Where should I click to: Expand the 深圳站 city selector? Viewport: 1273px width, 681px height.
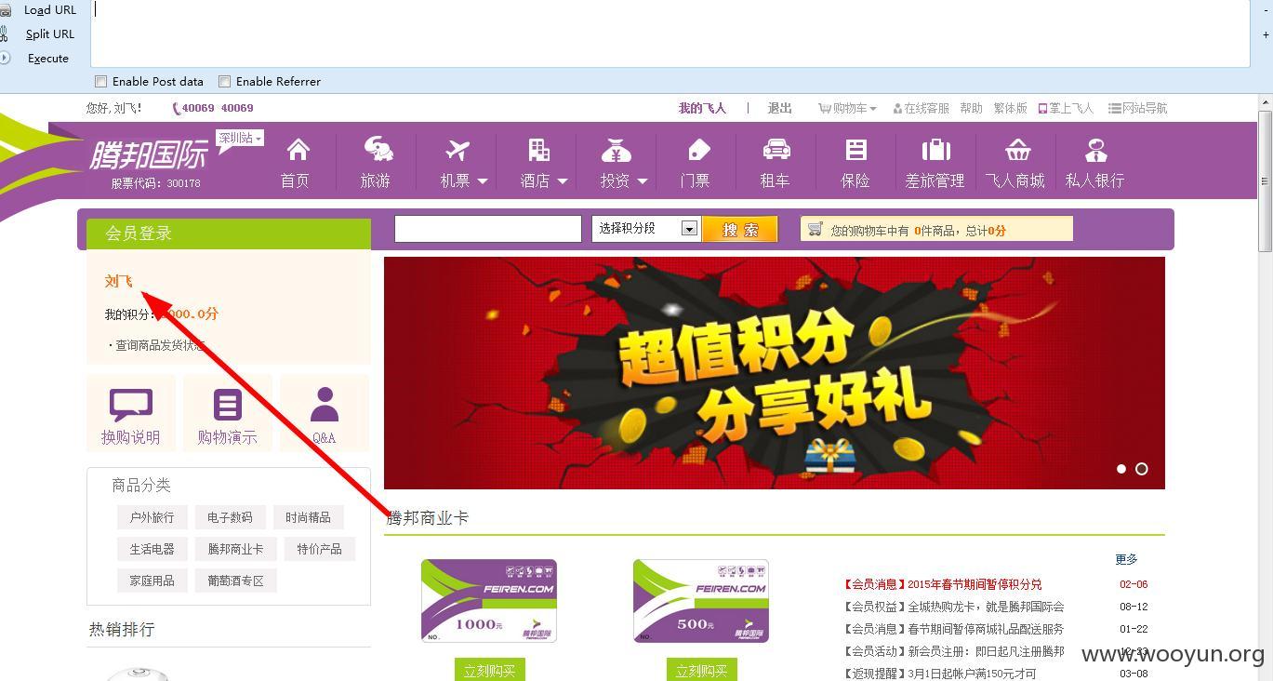(240, 138)
